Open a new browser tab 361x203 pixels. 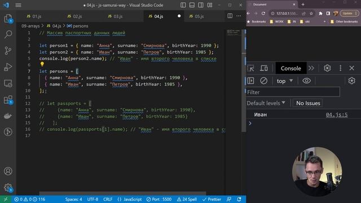pyautogui.click(x=303, y=5)
